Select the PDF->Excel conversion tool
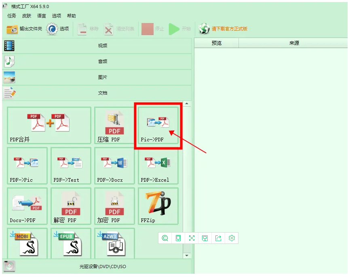 [158, 166]
